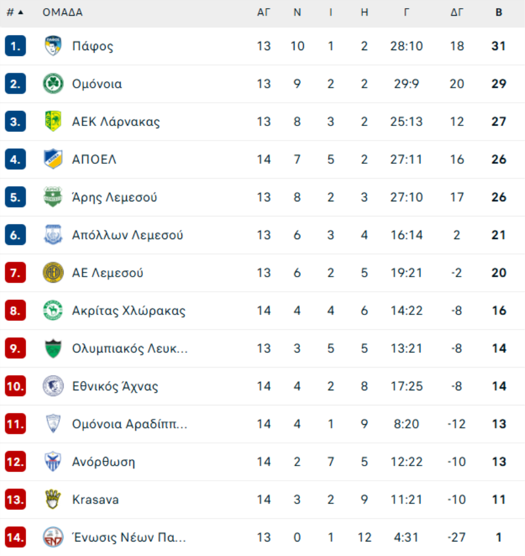Screen dimensions: 525x556
Task: Click the Ανόρθωση team crest icon
Action: (53, 461)
